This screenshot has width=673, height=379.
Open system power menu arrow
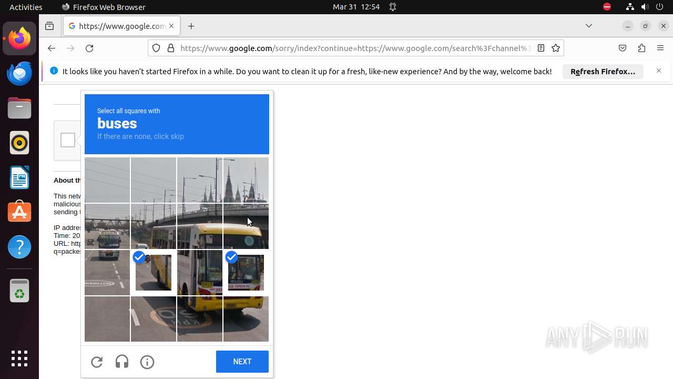[x=659, y=7]
